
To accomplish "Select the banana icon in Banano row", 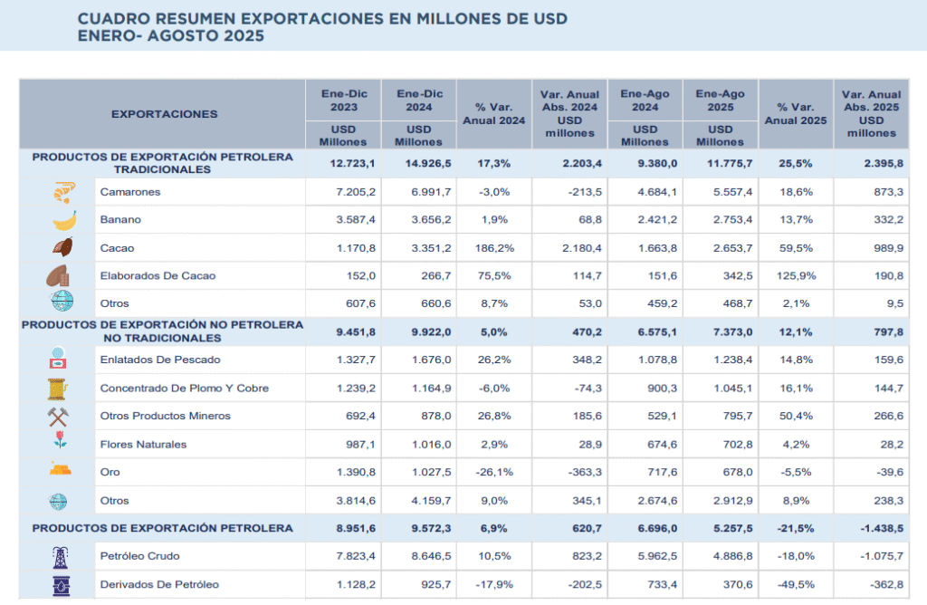I will (63, 220).
